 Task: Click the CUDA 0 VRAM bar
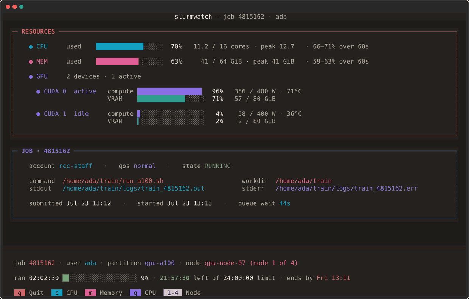tap(171, 99)
